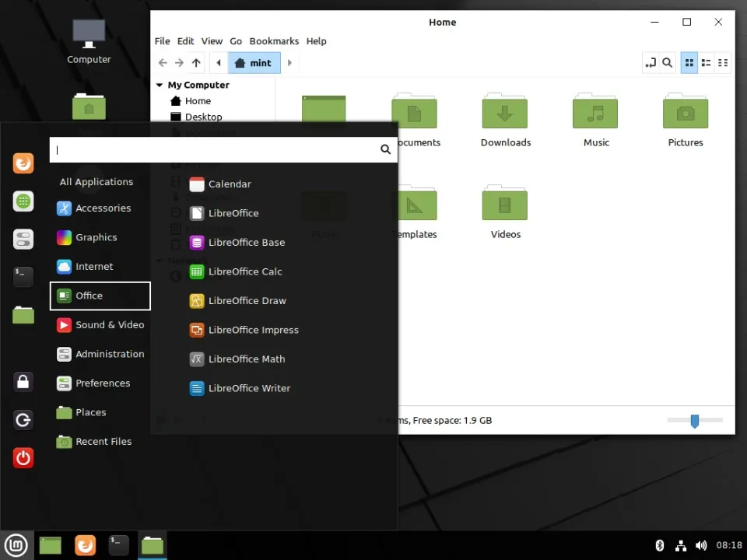The width and height of the screenshot is (747, 560).
Task: Open Software Manager from the menu sidebar
Action: tap(23, 201)
